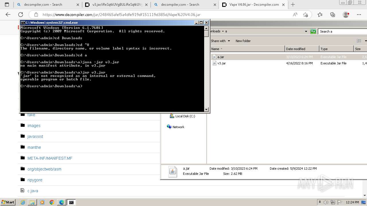Open the c.java file link
The image size is (367, 206).
(x=33, y=191)
